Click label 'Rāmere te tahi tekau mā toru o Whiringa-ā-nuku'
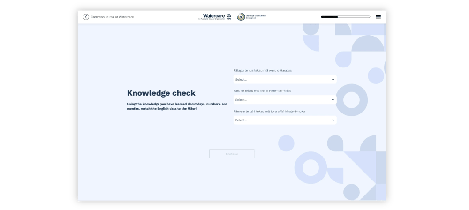The width and height of the screenshot is (469, 210). click(269, 111)
